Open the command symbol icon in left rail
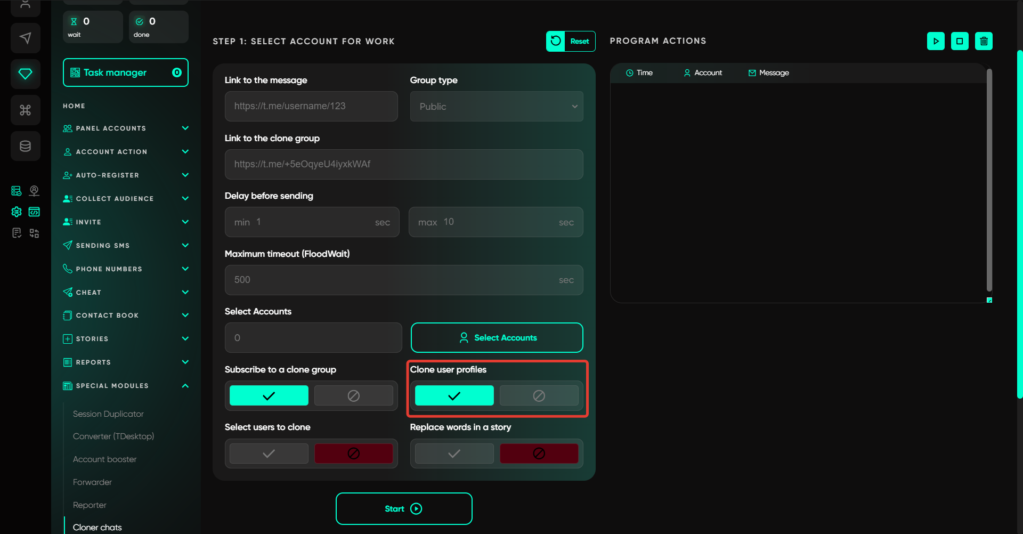1023x534 pixels. coord(25,110)
